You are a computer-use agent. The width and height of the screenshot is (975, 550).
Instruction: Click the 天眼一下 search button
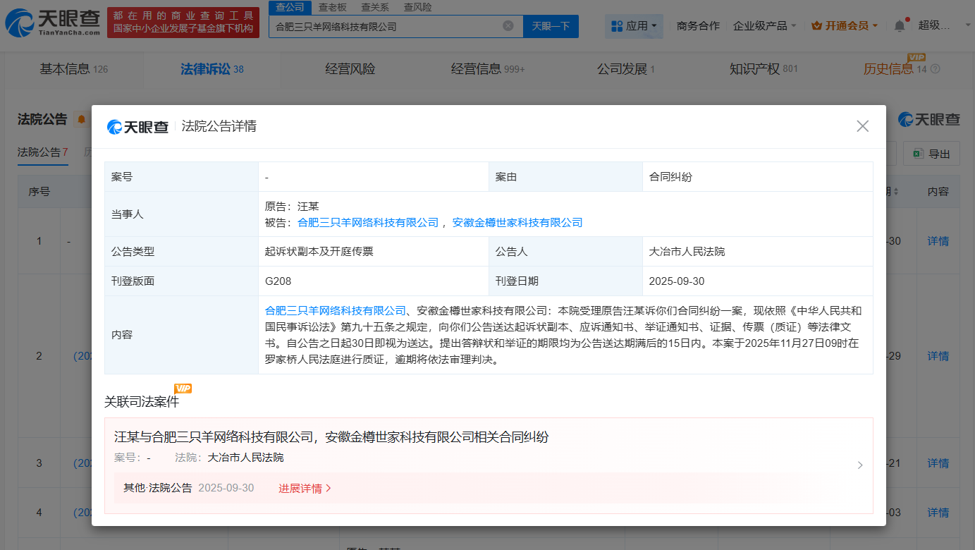coord(551,25)
